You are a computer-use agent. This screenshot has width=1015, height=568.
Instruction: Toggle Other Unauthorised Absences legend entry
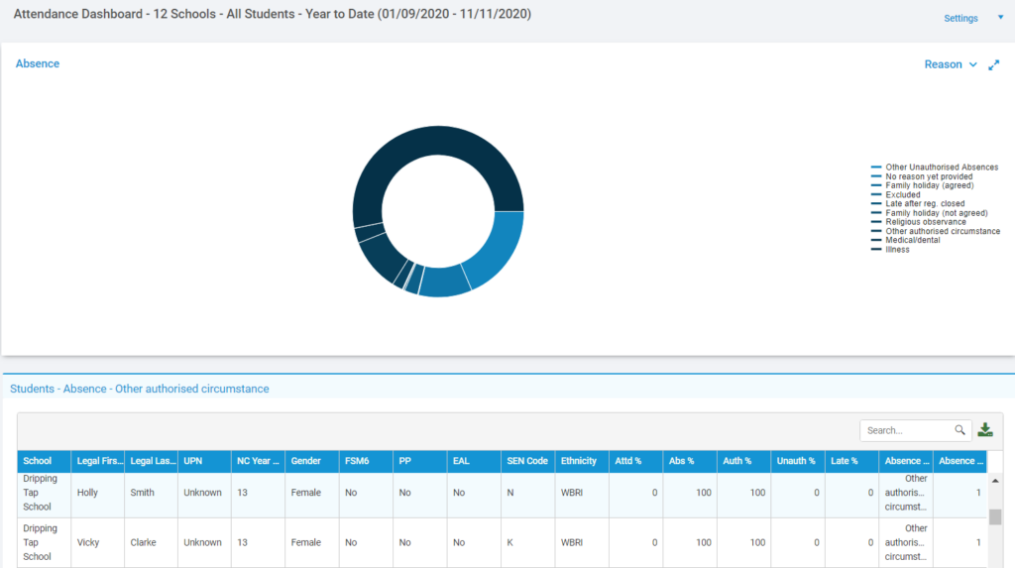pyautogui.click(x=934, y=168)
